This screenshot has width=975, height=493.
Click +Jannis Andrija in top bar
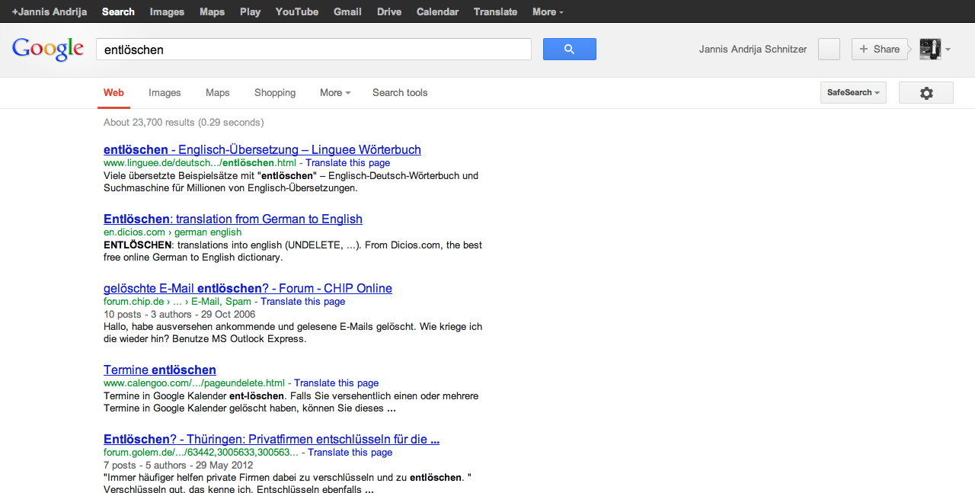50,11
